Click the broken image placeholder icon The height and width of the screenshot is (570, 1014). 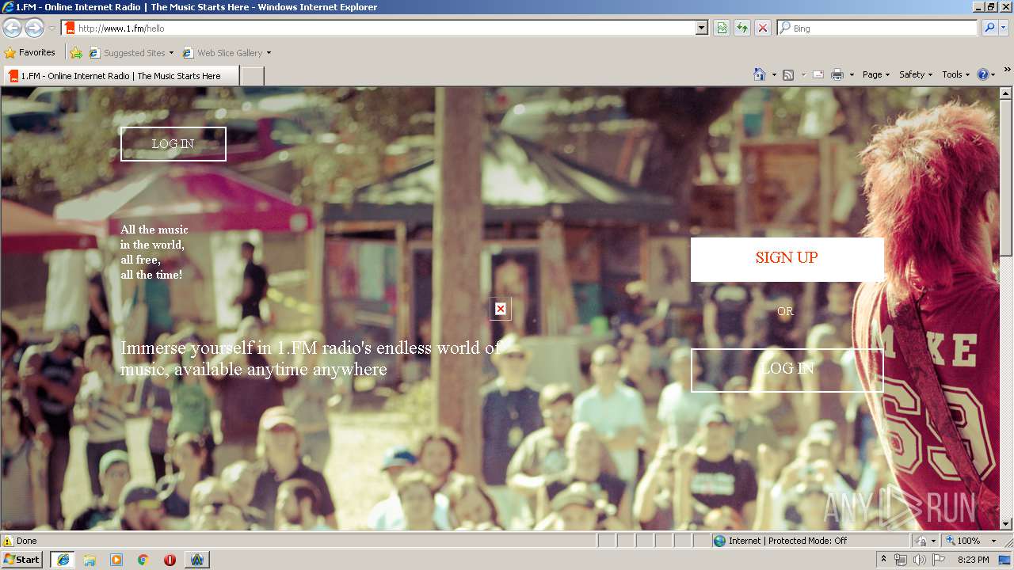[x=500, y=309]
